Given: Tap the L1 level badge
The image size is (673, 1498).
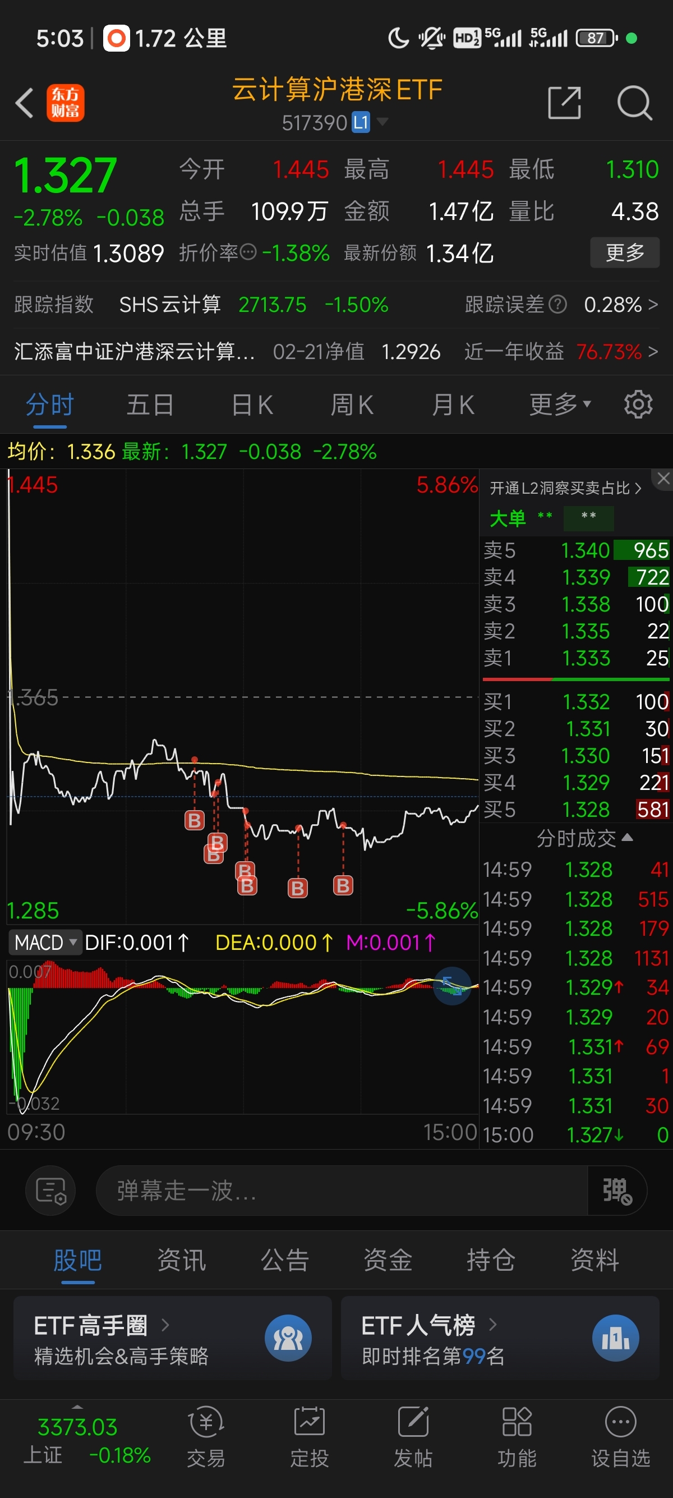Looking at the screenshot, I should coord(361,122).
